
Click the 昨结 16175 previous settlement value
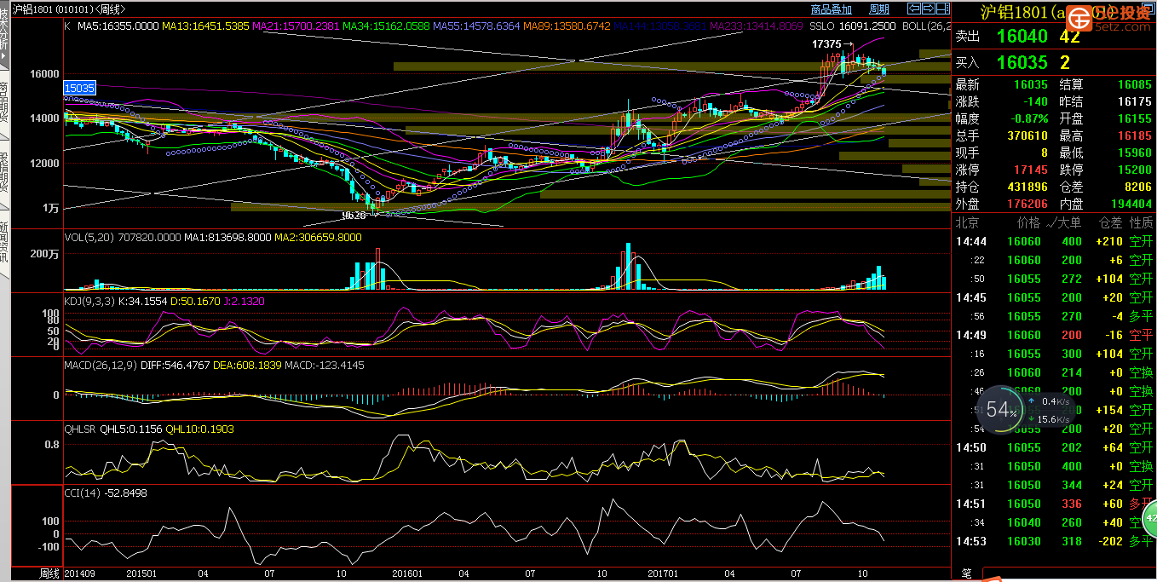click(x=1134, y=101)
